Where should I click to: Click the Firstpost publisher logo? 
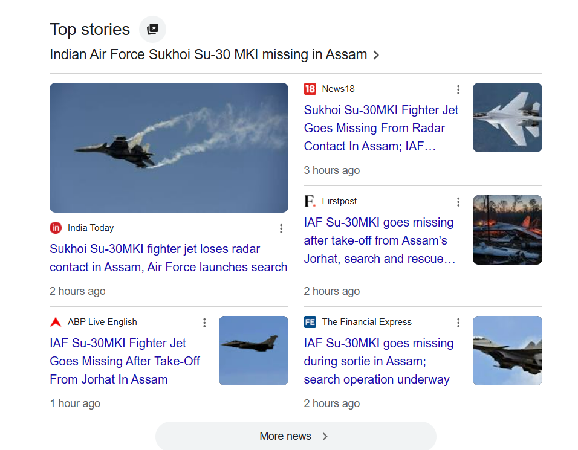pyautogui.click(x=310, y=201)
